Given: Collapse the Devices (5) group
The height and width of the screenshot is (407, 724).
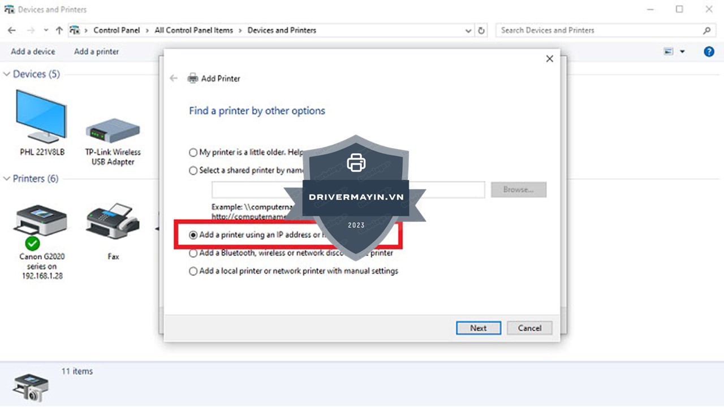Looking at the screenshot, I should click(7, 74).
